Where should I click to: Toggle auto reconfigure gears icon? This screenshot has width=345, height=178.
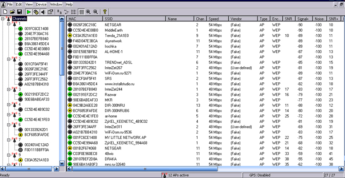tap(36, 12)
